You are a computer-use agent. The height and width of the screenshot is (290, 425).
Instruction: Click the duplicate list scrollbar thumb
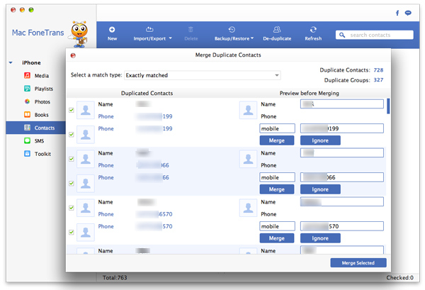(x=388, y=106)
